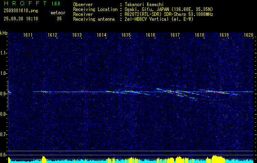Click time axis label 1618
The image size is (257, 163).
(200, 35)
